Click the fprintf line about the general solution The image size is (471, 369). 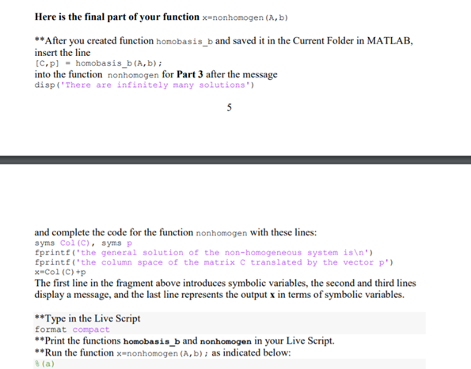click(x=203, y=253)
